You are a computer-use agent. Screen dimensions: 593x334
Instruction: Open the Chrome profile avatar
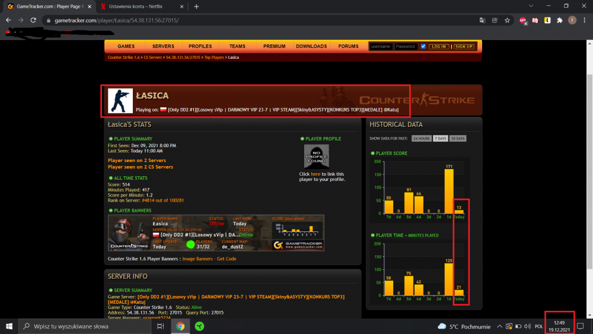pos(572,20)
